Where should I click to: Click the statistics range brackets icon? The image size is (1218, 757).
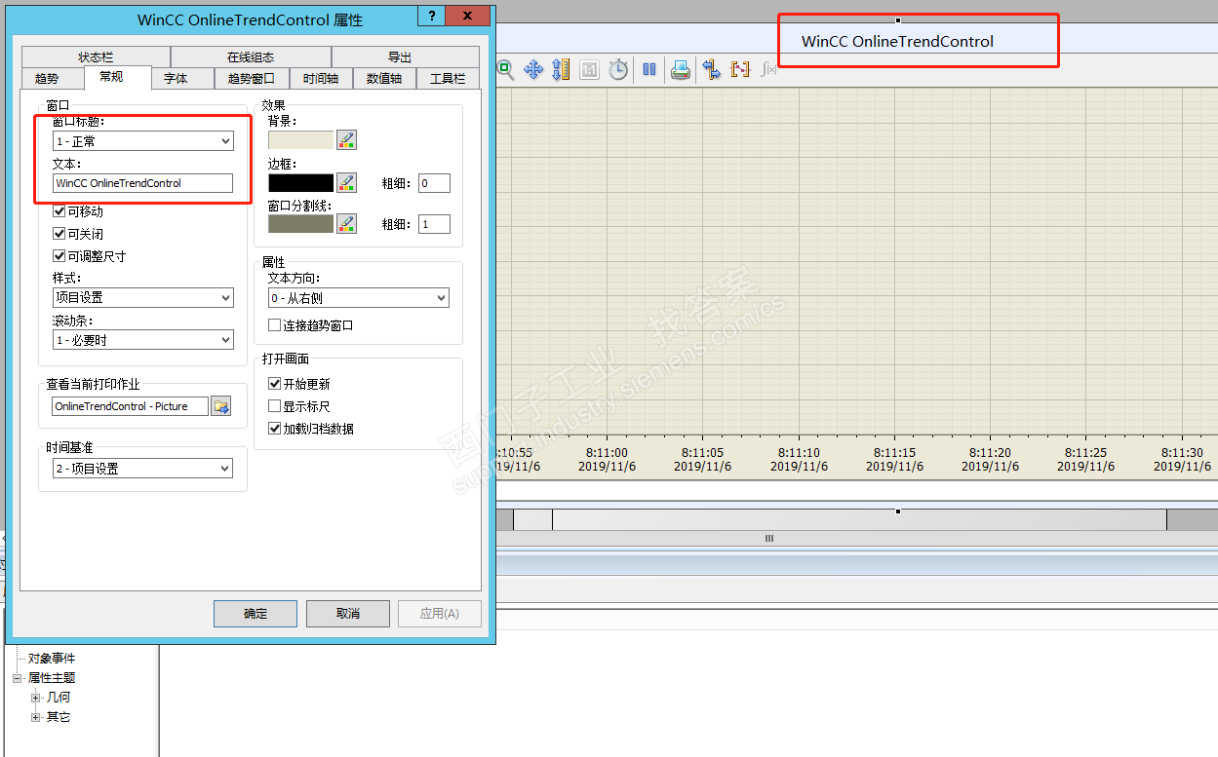pos(740,69)
